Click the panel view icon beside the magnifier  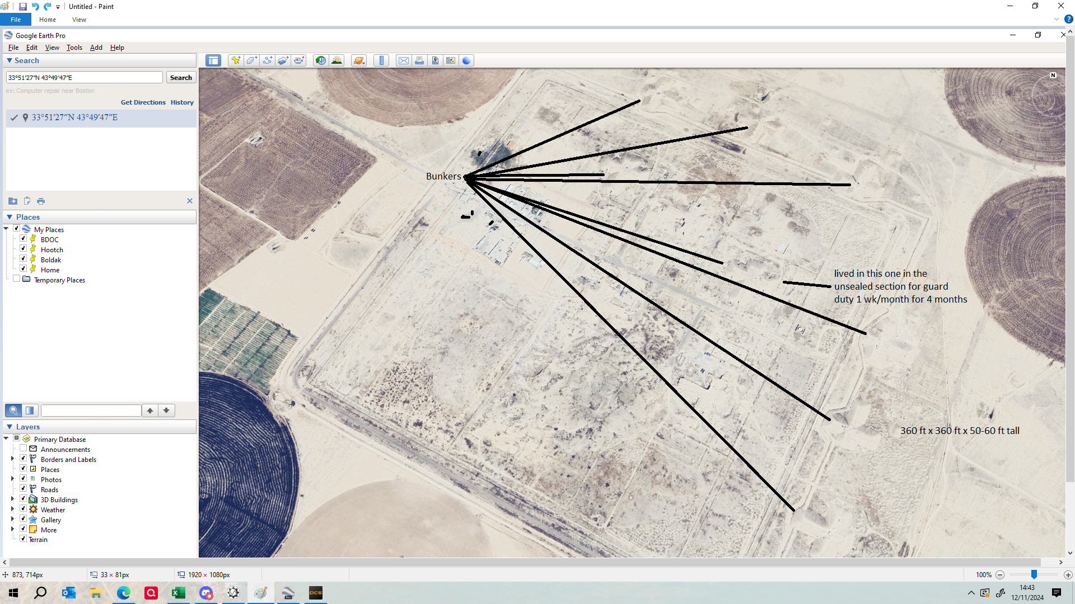(30, 410)
